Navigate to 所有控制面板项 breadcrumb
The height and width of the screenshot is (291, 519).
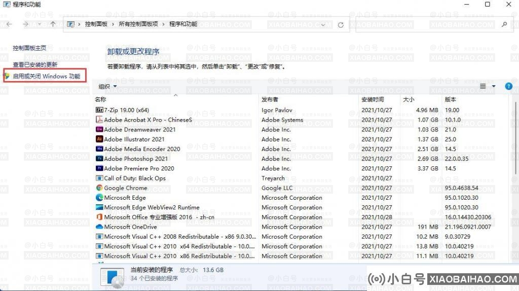coord(138,24)
